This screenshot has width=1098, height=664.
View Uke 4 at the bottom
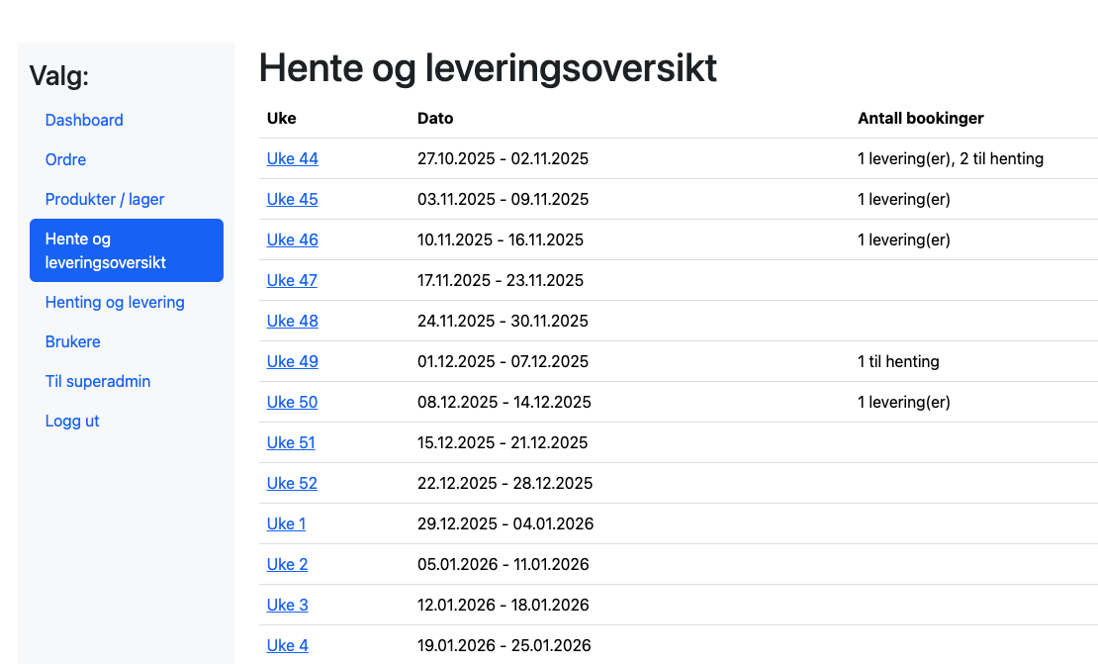(x=287, y=645)
